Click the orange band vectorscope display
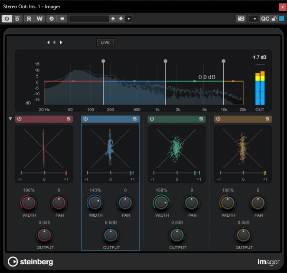Image resolution: width=287 pixels, height=273 pixels. (x=243, y=148)
